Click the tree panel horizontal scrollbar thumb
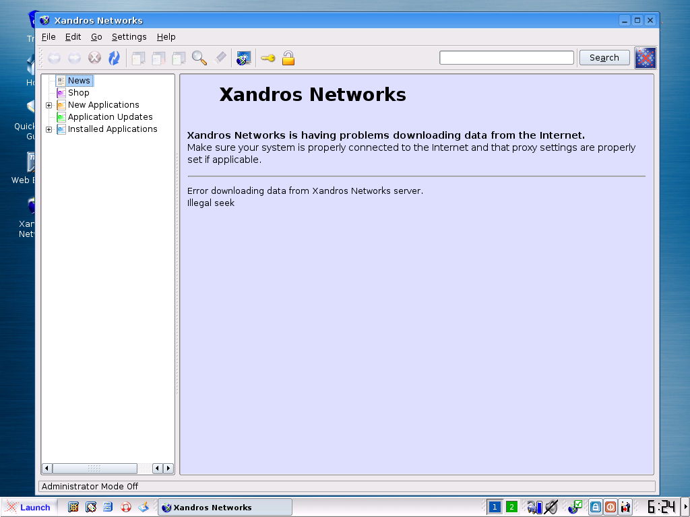 click(94, 469)
